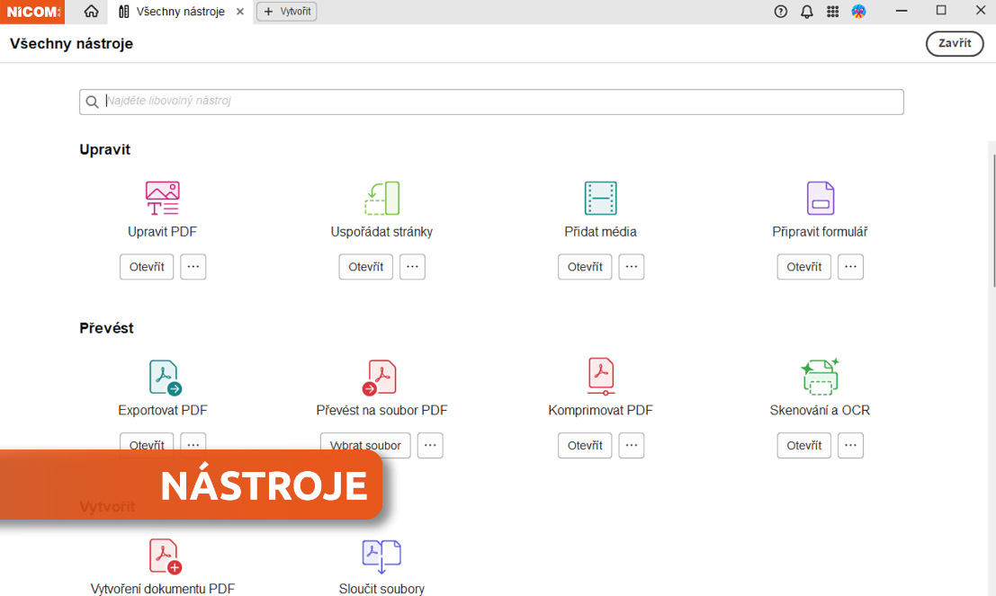
Task: Go to the Home icon
Action: (x=92, y=12)
